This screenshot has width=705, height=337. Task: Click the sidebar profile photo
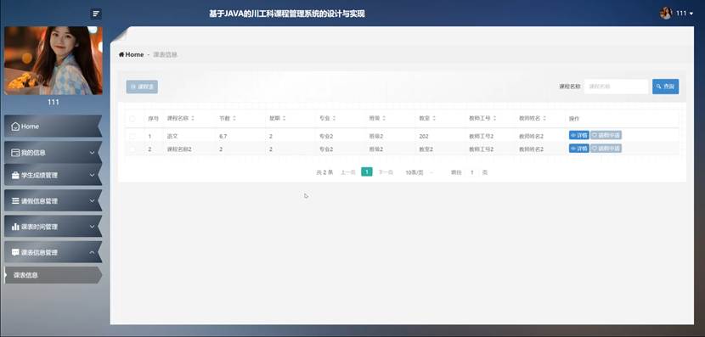click(54, 60)
